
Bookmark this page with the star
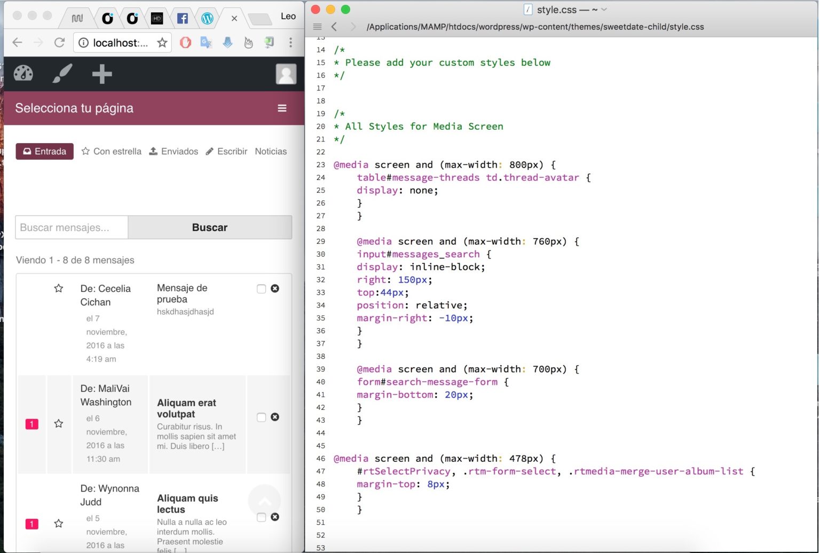tap(162, 43)
